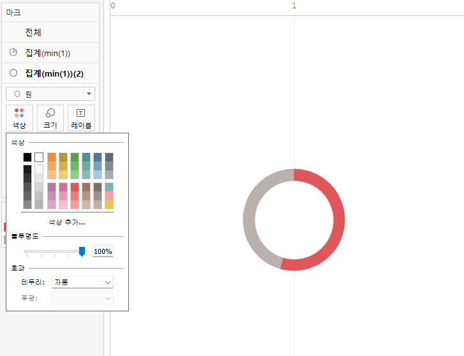
Task: Pick the bright yellow swatch in the last column
Action: [109, 205]
